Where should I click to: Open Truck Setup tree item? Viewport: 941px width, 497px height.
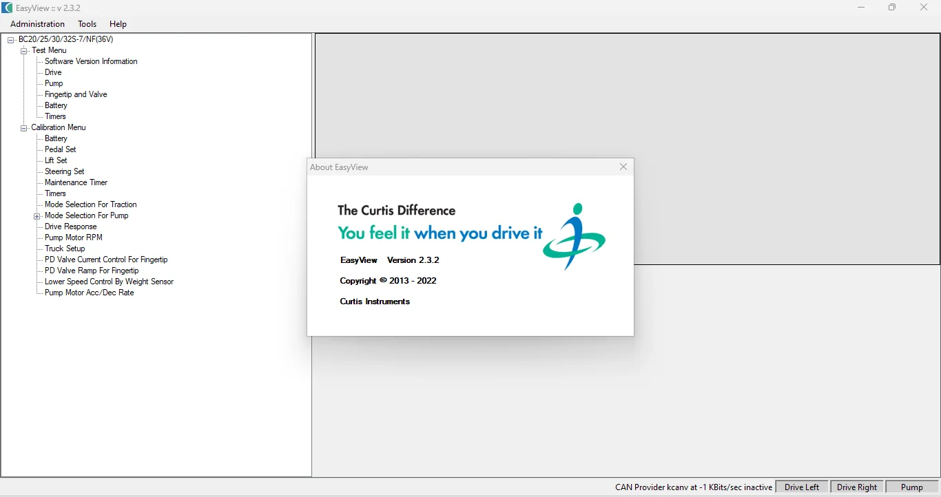click(x=65, y=248)
